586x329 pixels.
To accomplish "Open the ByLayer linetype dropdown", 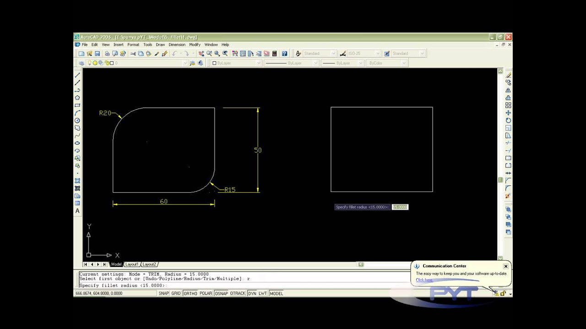I will (x=291, y=63).
